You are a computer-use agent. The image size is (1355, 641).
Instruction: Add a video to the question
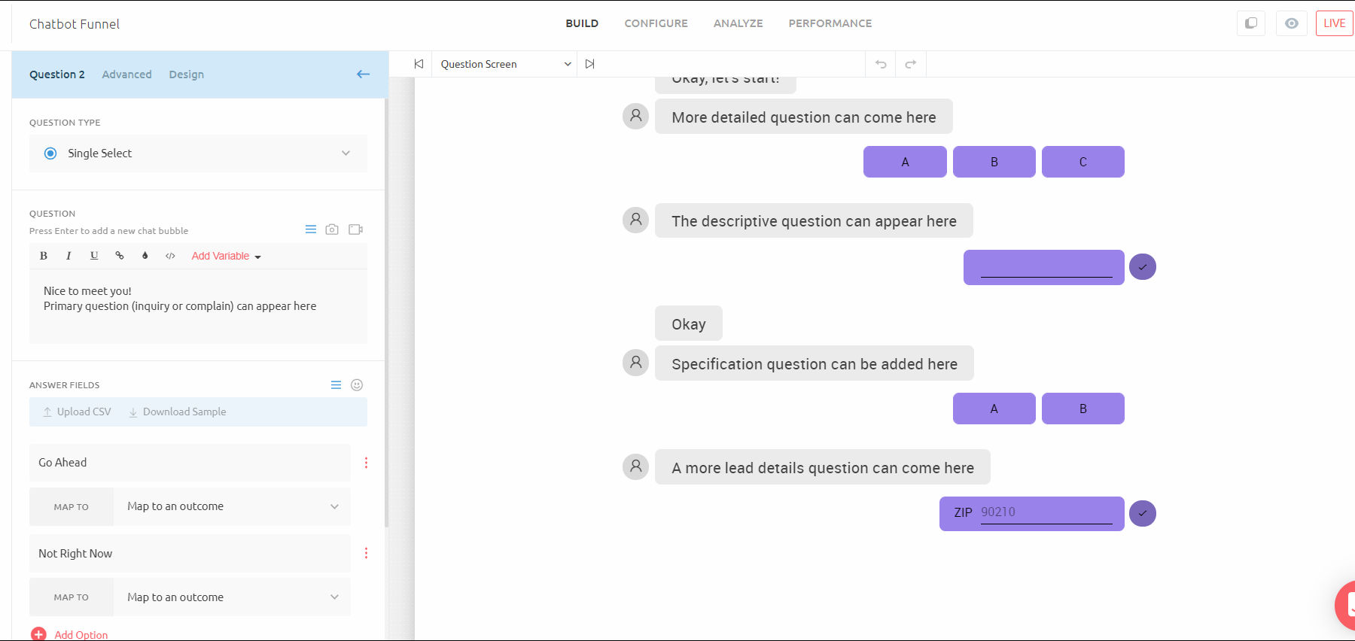[356, 229]
